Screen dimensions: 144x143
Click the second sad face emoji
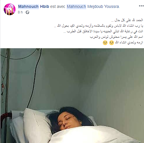[105, 43]
